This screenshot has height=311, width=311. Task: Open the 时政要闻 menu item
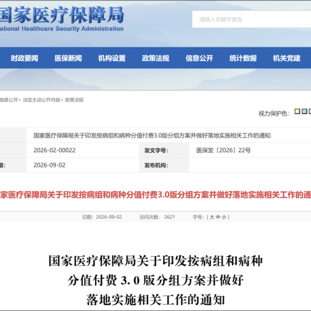pos(24,58)
